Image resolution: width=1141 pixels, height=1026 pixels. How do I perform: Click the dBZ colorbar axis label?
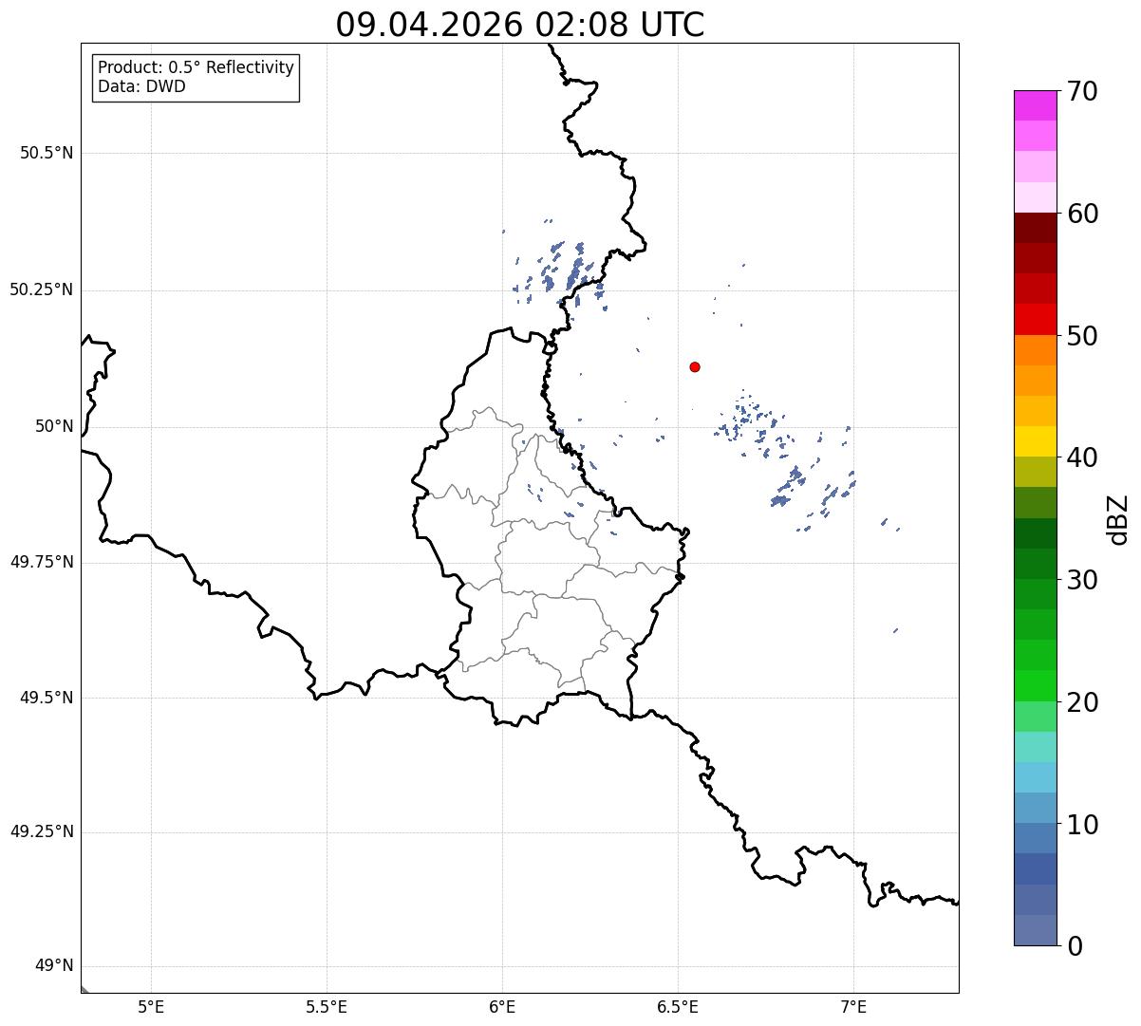point(1118,518)
